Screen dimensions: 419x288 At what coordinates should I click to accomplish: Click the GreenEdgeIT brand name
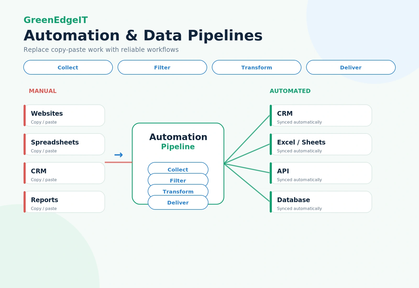coord(56,20)
